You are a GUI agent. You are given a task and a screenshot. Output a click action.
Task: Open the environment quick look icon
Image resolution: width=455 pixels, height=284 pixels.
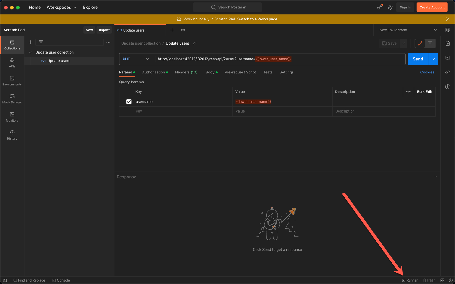(x=448, y=30)
